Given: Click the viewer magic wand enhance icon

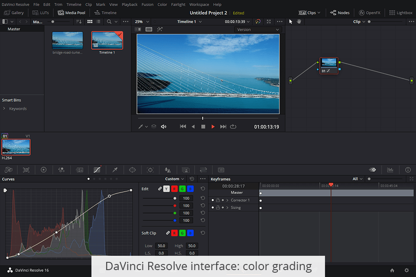Looking at the screenshot, I should (159, 29).
